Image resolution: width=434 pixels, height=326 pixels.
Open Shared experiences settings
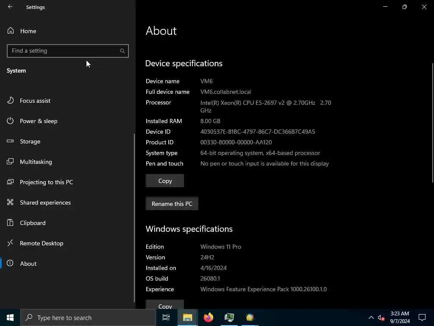tap(67, 202)
